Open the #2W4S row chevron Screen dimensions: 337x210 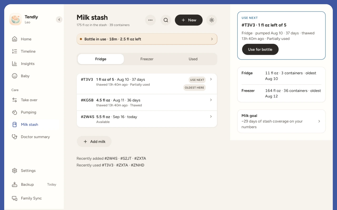point(211,117)
